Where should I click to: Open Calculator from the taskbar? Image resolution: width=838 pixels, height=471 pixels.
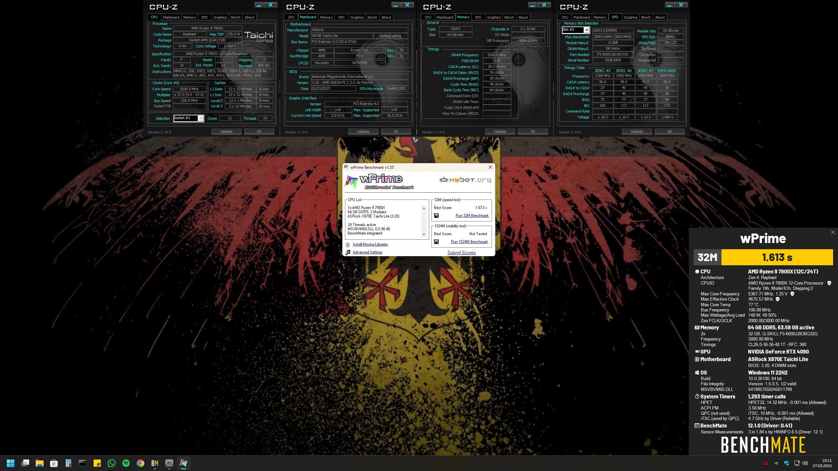point(68,463)
